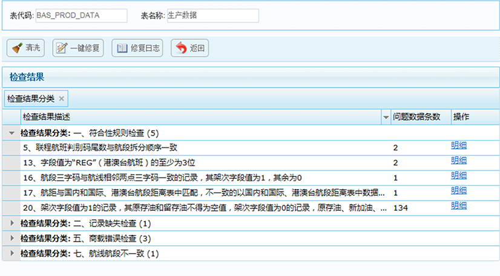Open 明细 link for rule 17
Image resolution: width=500 pixels, height=276 pixels.
pyautogui.click(x=459, y=191)
